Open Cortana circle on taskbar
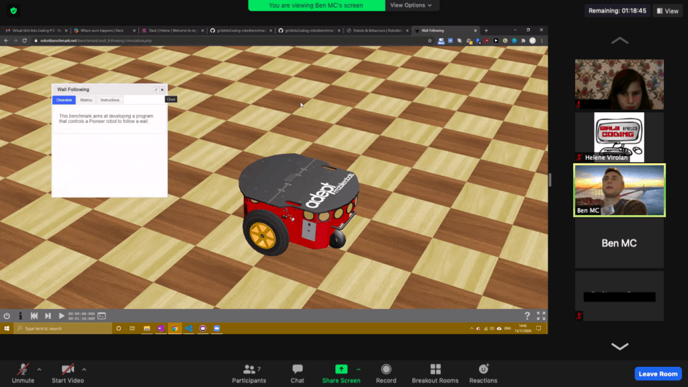688x387 pixels. 118,328
